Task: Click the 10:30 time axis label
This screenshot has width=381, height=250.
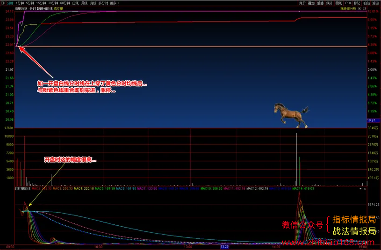Action: coord(99,247)
